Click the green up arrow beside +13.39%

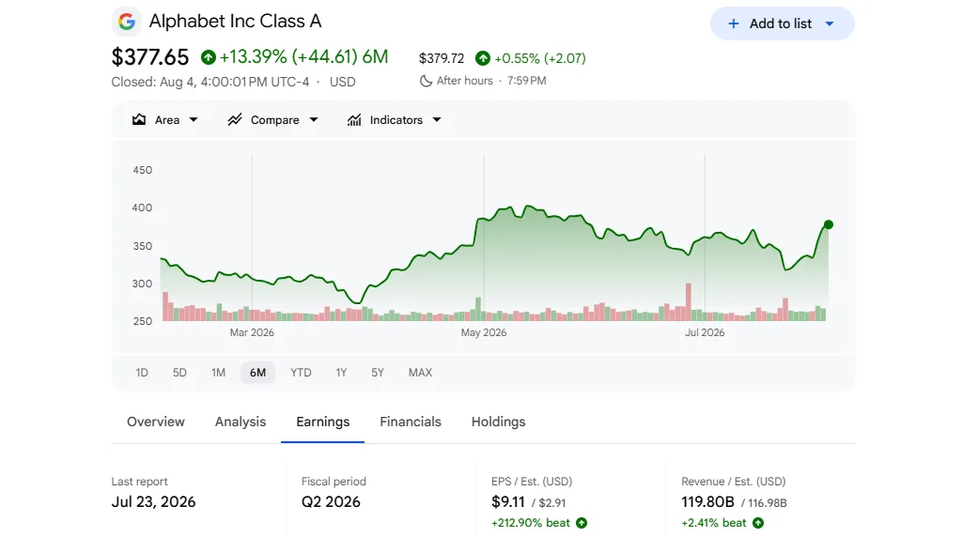pyautogui.click(x=209, y=57)
